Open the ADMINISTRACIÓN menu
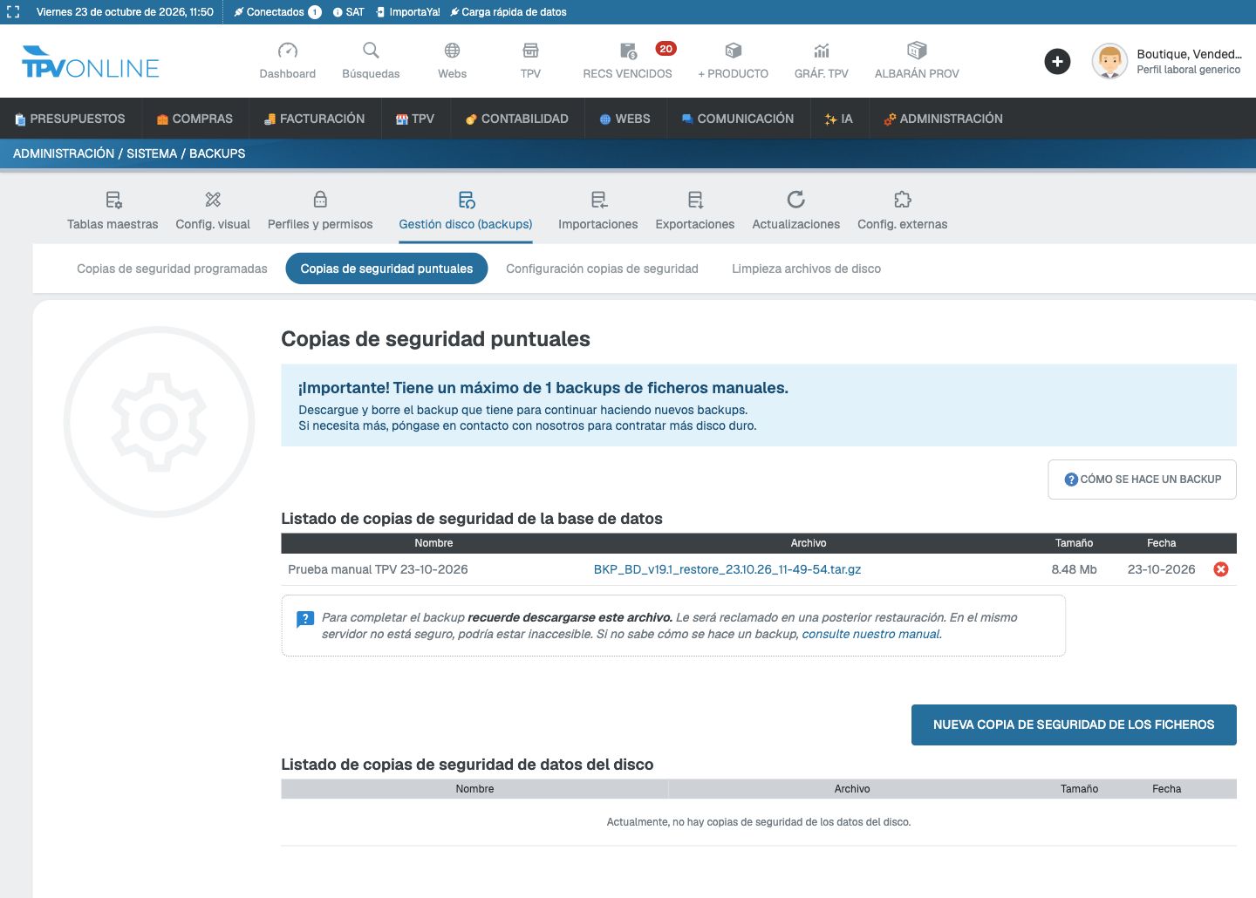1256x898 pixels. click(944, 119)
